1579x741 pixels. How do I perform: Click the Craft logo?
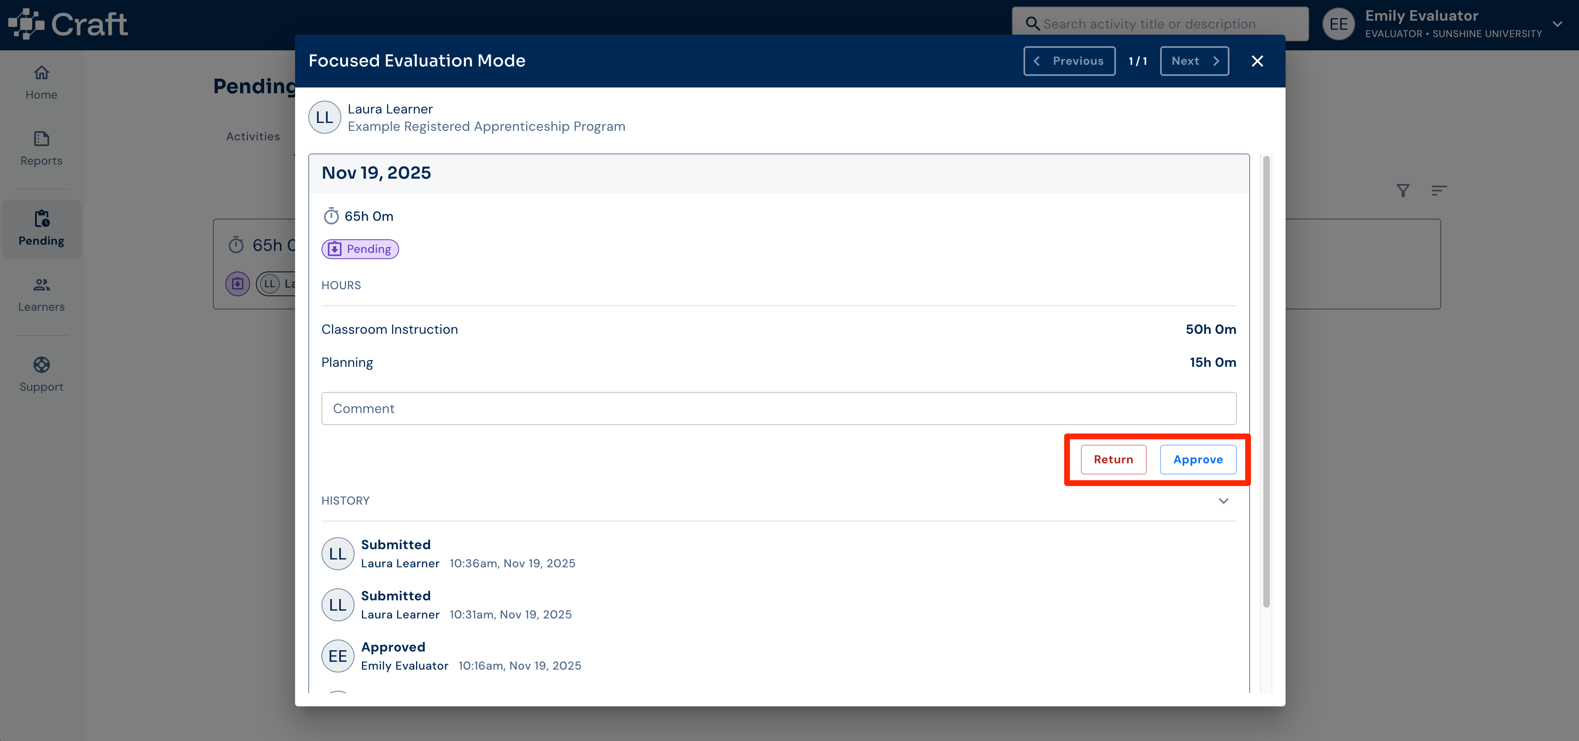[x=68, y=24]
